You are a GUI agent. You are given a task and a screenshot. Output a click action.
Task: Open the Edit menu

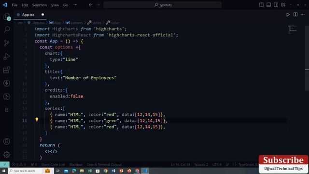coord(25,5)
